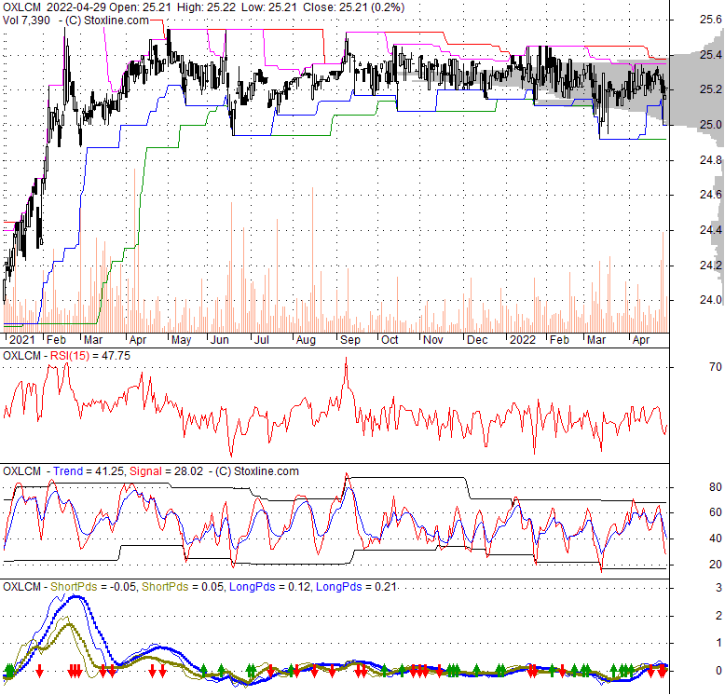This screenshot has height=695, width=725.
Task: Click the RSI value 47.75
Action: tap(116, 356)
